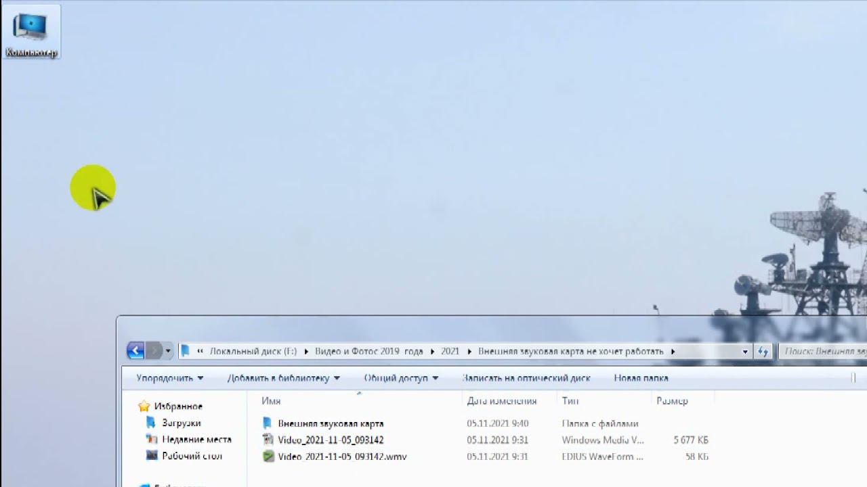
Task: Click Записать на оптический диск
Action: 526,378
